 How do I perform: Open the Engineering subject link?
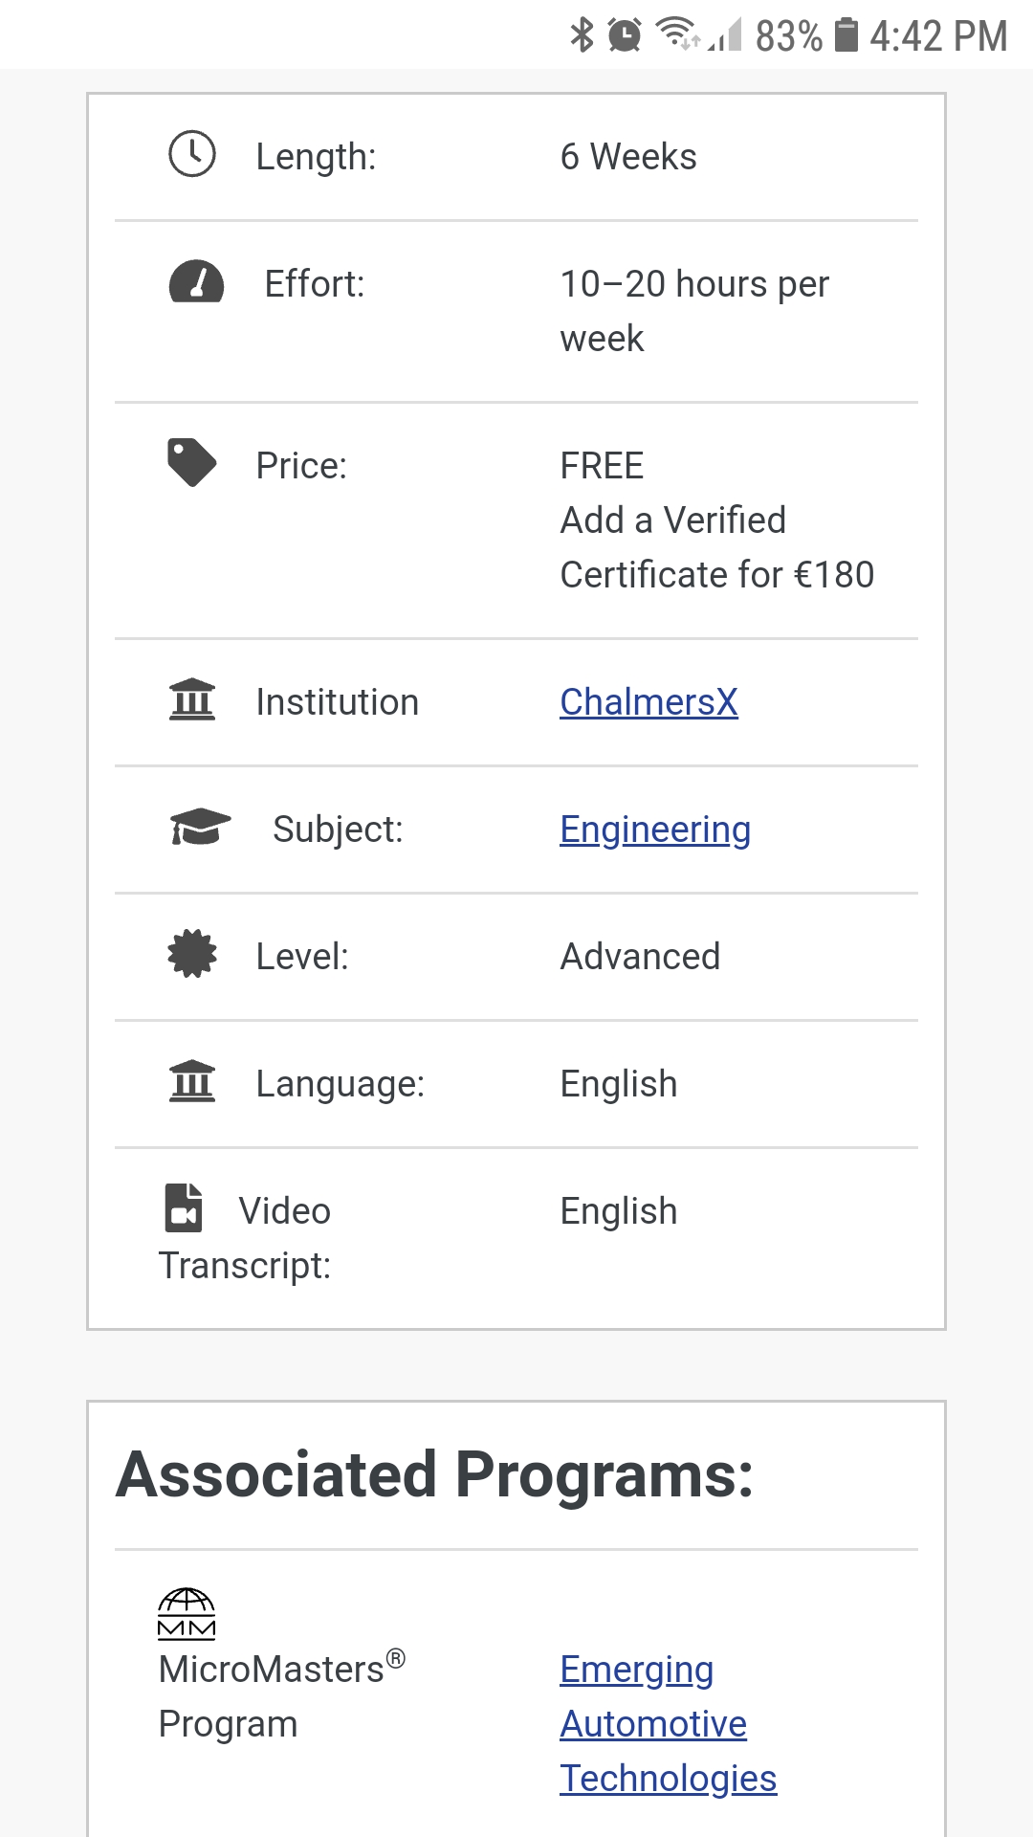point(655,830)
